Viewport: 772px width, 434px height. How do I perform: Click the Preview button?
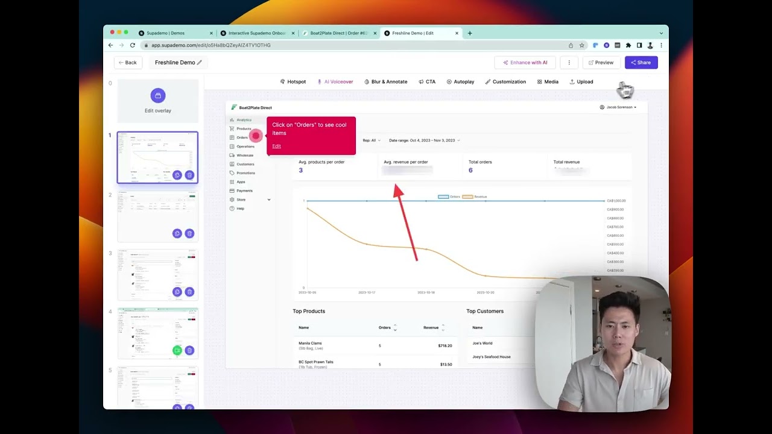click(x=601, y=62)
